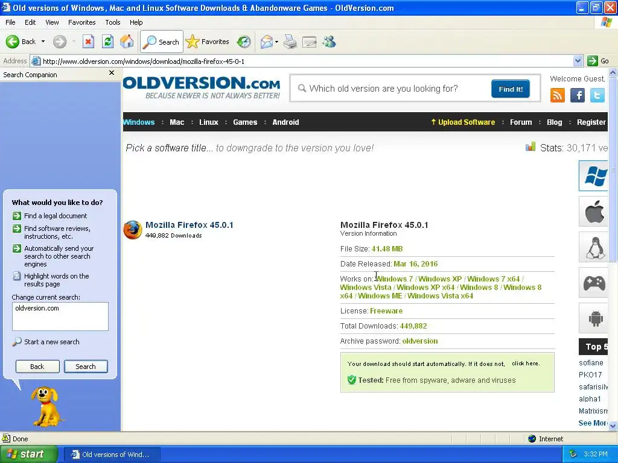Print the page with the printer icon
This screenshot has width=618, height=463.
[290, 42]
